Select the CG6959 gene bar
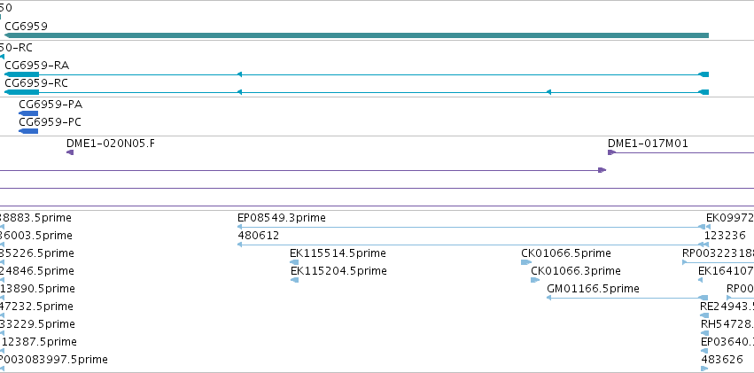 (x=356, y=35)
